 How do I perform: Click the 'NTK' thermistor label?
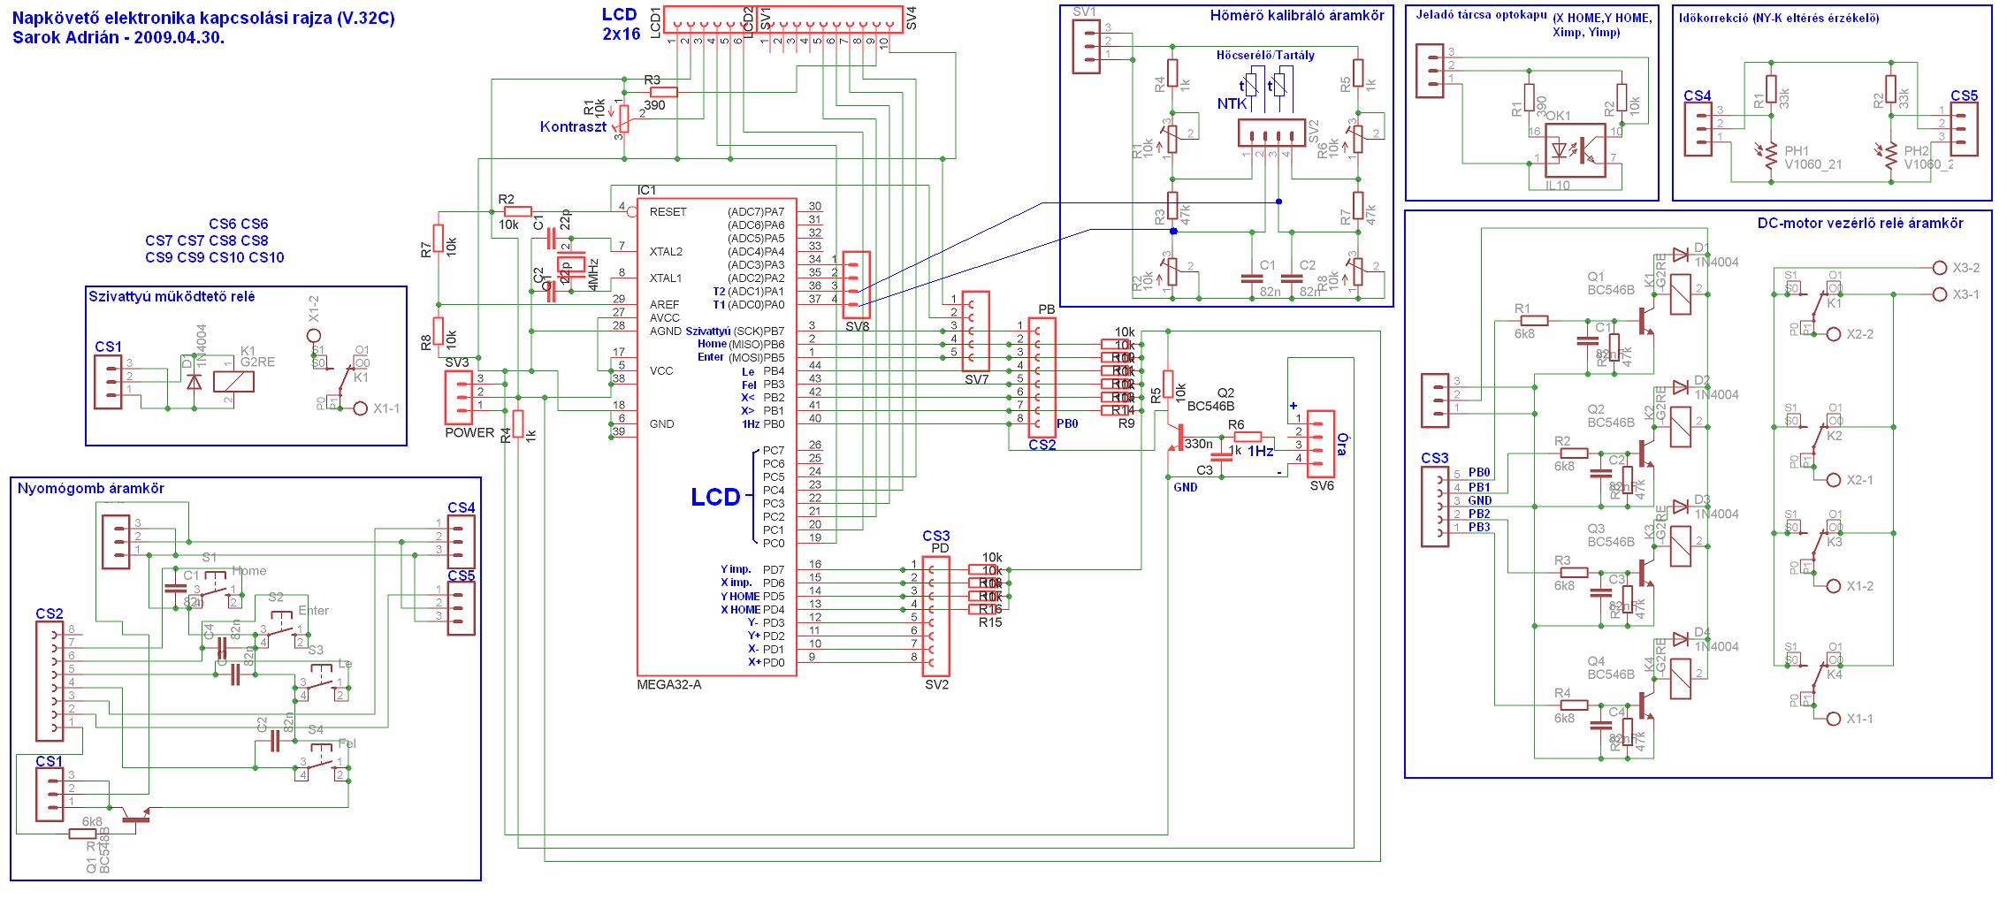tap(1232, 103)
